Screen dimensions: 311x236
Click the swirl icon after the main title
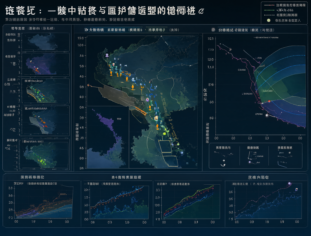[x=201, y=11]
